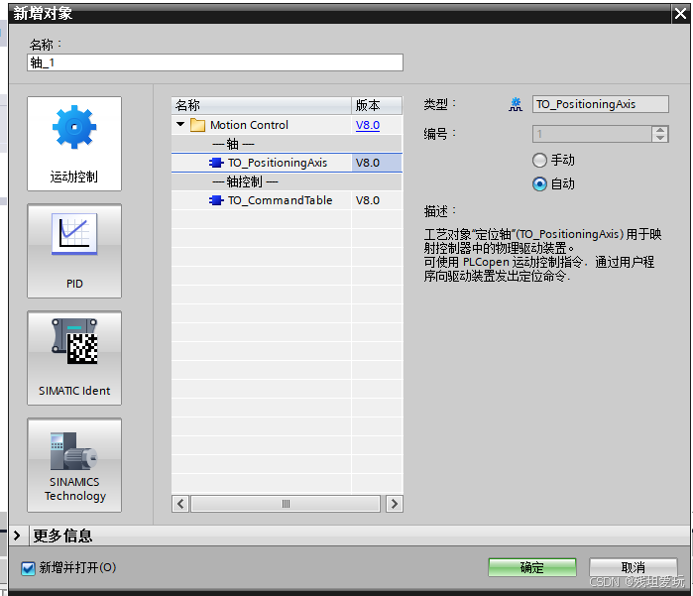This screenshot has height=596, width=693.
Task: Click the 轴 group separator row
Action: coord(287,144)
